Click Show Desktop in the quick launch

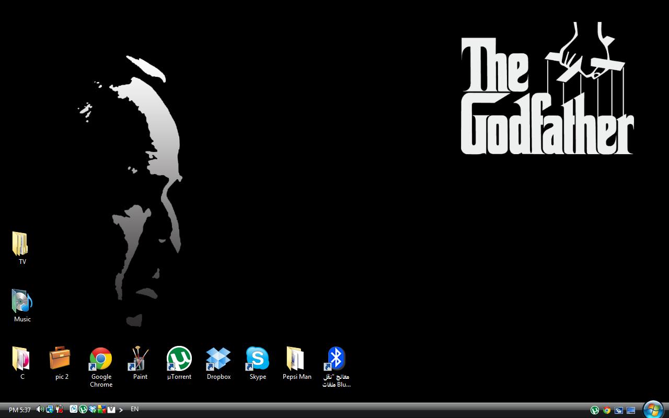click(631, 410)
